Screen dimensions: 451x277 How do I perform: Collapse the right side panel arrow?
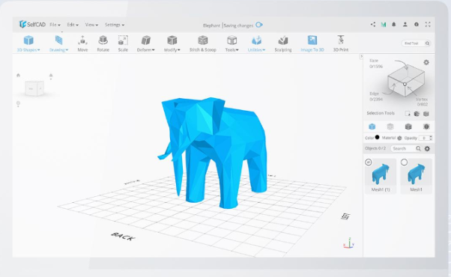[362, 57]
